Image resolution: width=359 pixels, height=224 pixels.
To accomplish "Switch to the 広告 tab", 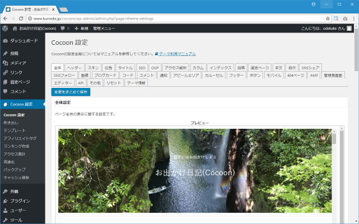I will (108, 68).
